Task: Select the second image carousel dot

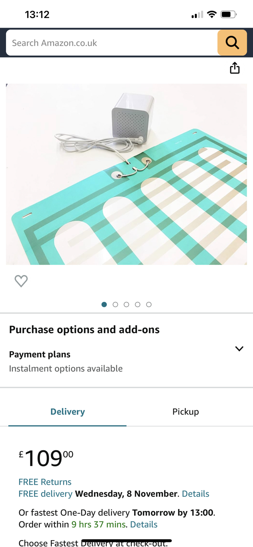Action: tap(115, 304)
